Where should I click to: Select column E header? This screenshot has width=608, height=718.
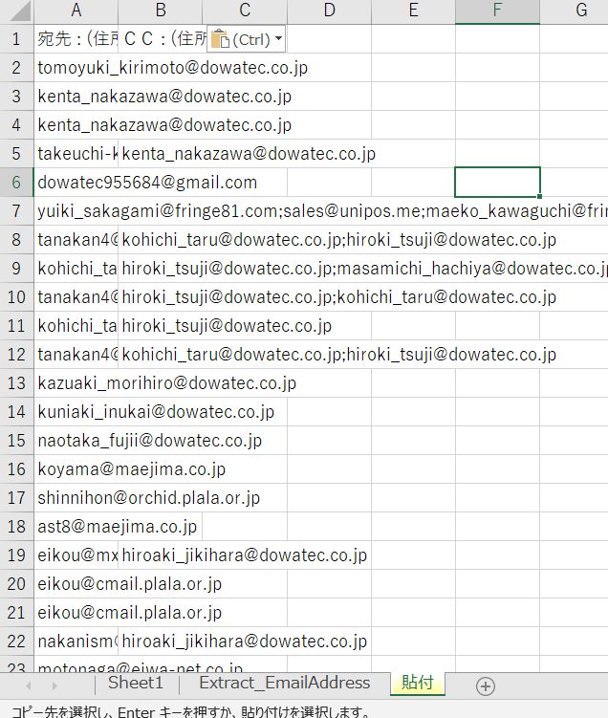[x=413, y=11]
